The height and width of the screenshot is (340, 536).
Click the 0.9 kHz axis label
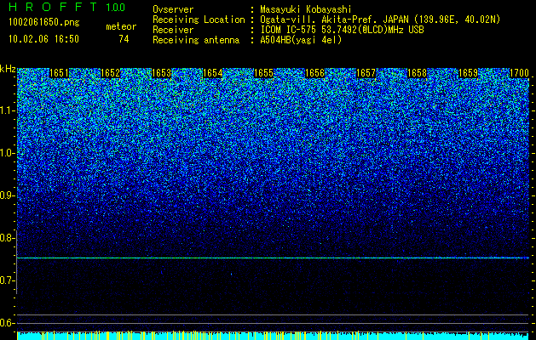tap(7, 195)
